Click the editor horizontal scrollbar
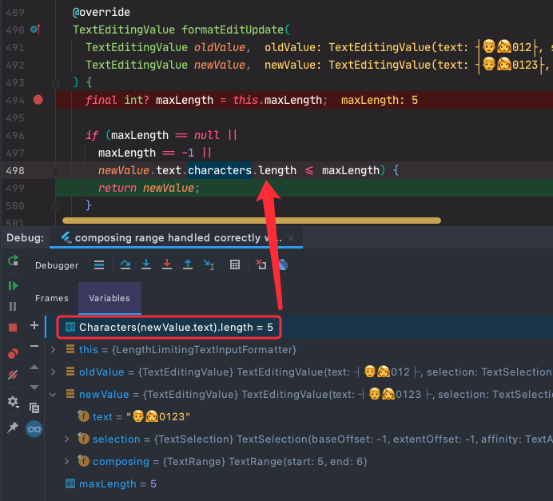553x501 pixels. pos(252,221)
